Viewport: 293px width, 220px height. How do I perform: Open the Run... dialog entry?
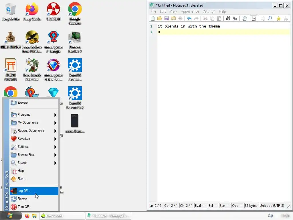(34, 179)
